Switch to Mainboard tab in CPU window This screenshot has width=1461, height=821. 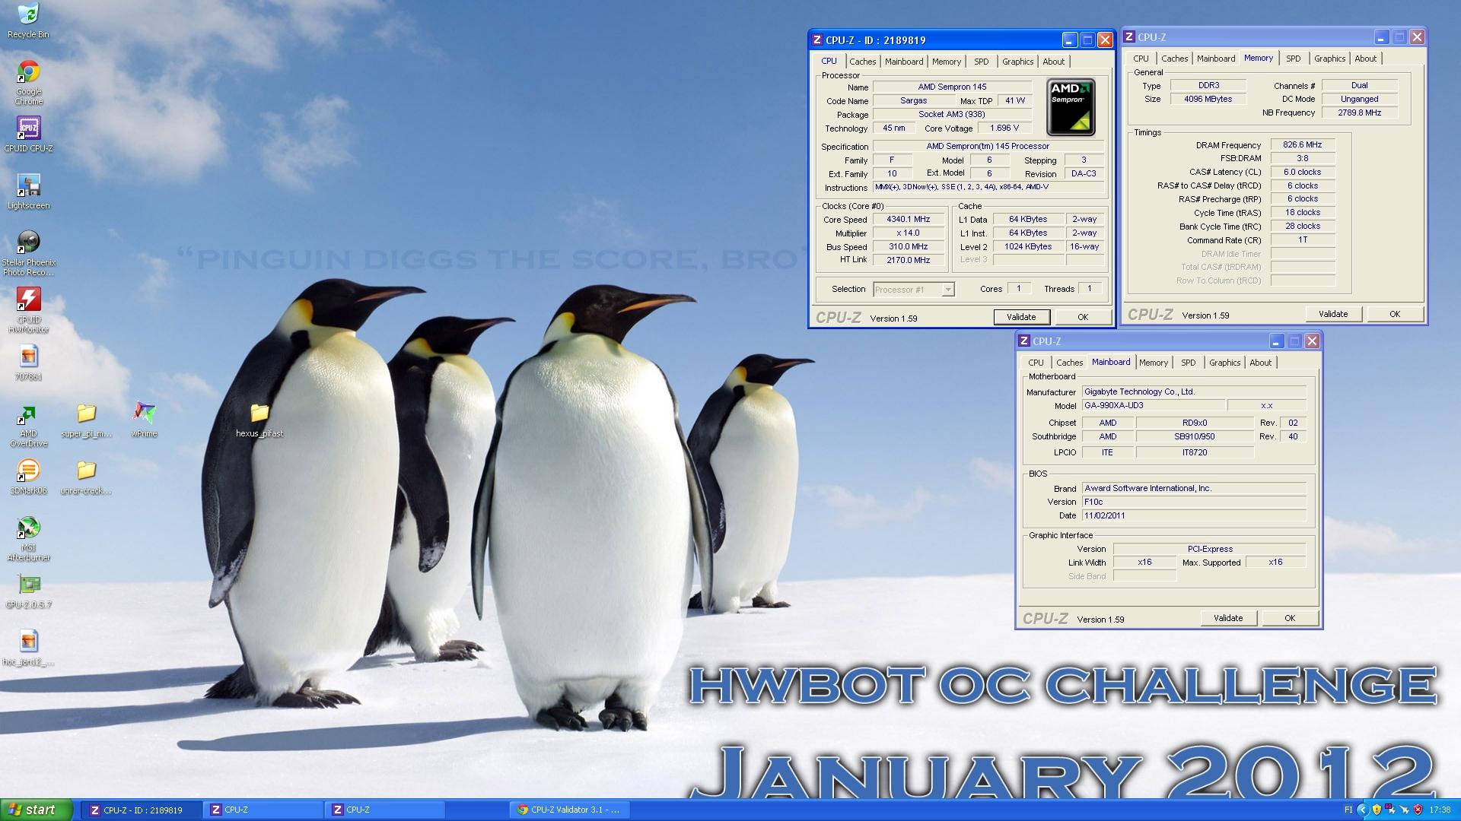click(904, 62)
